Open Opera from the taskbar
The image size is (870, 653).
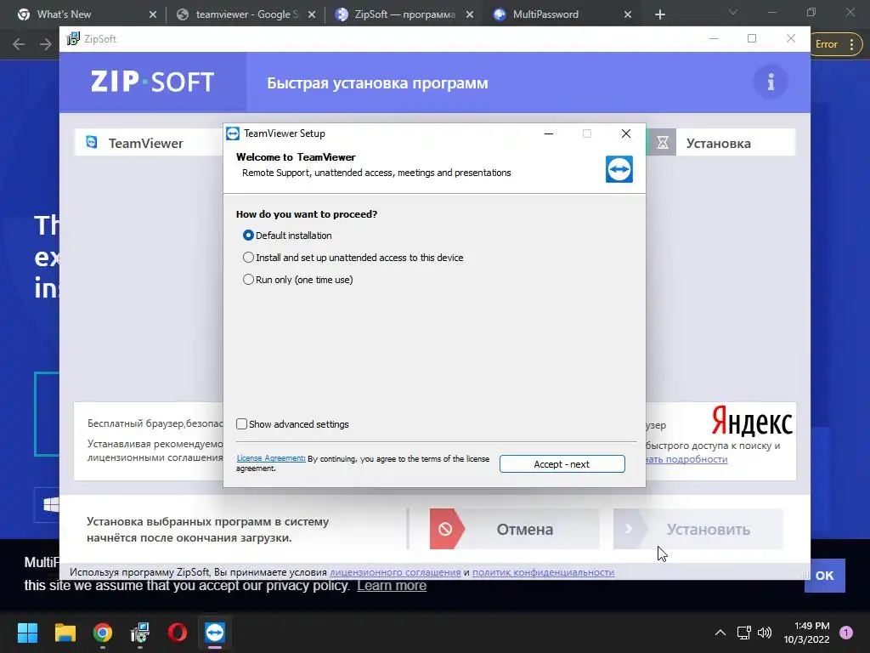[178, 633]
